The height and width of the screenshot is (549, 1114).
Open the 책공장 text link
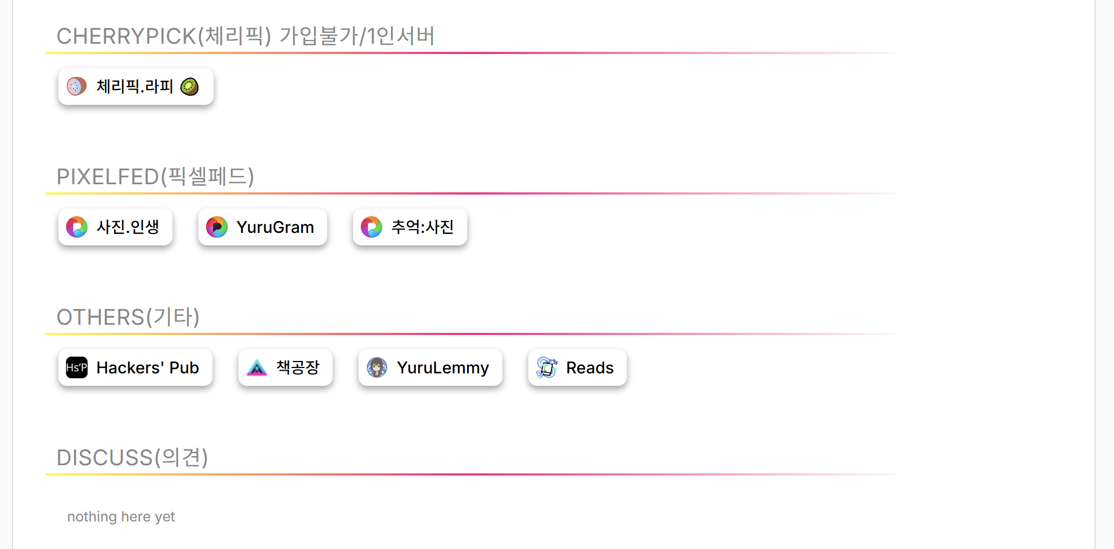click(298, 367)
